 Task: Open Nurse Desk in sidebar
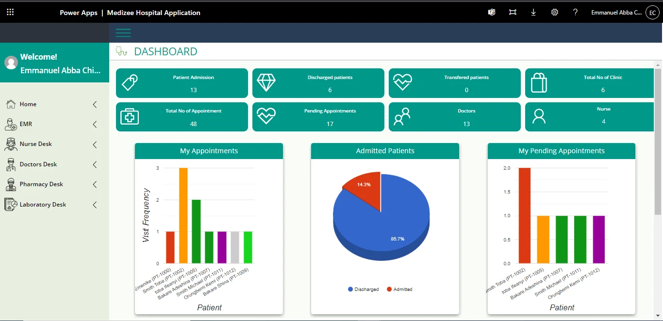point(35,144)
